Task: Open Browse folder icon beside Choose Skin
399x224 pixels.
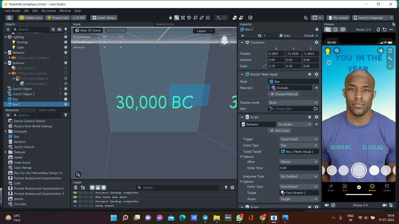Action: point(315,109)
